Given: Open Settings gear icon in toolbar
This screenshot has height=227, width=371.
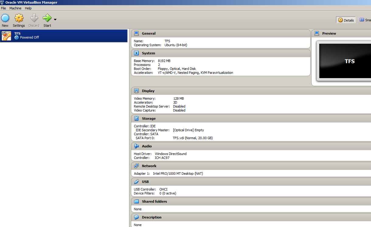Looking at the screenshot, I should [x=19, y=18].
